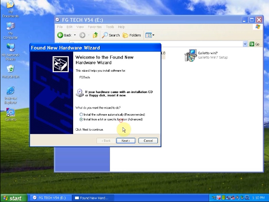Open the Views dropdown in Explorer toolbar

150,35
